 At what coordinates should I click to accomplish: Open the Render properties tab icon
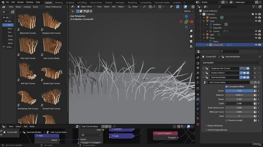click(198, 64)
